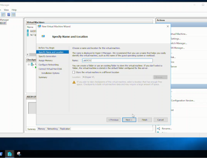The height and width of the screenshot is (158, 207).
Task: Click the Rename icon in Actions pane
Action: tap(159, 129)
